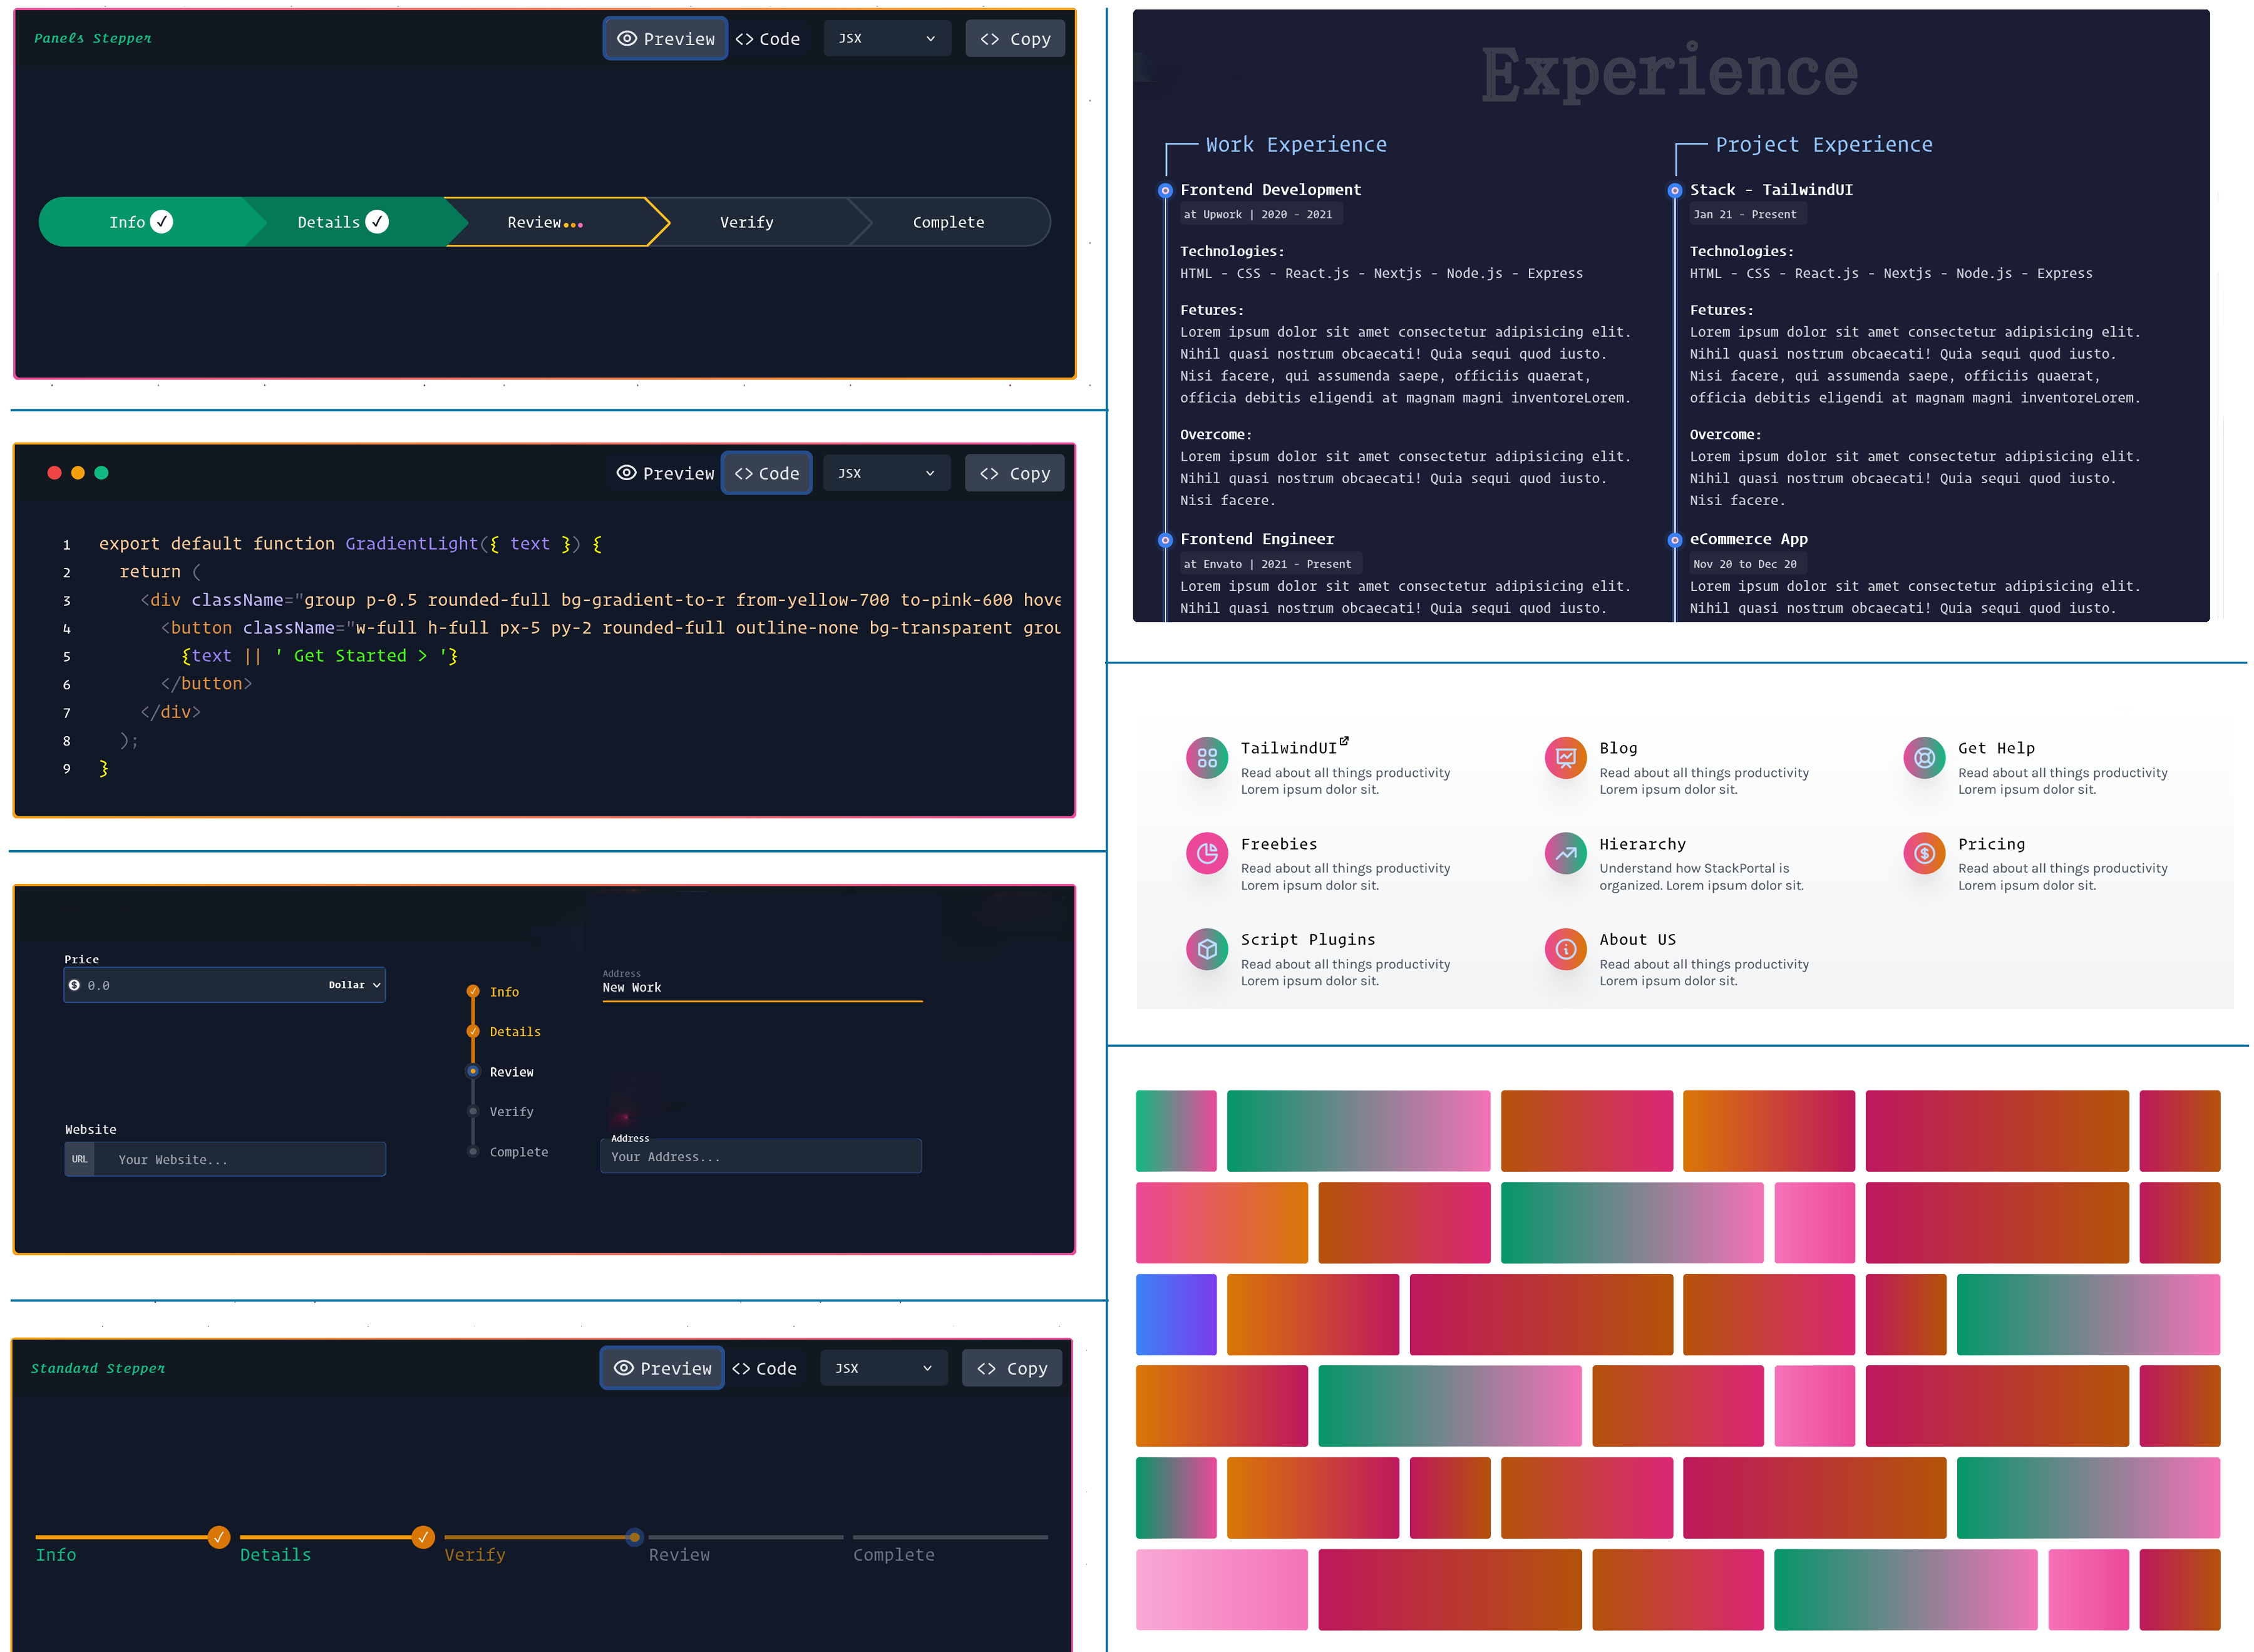The width and height of the screenshot is (2254, 1652).
Task: Click the red window dot in code panel
Action: (x=54, y=473)
